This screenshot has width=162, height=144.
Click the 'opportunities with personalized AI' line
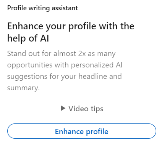click(x=65, y=65)
